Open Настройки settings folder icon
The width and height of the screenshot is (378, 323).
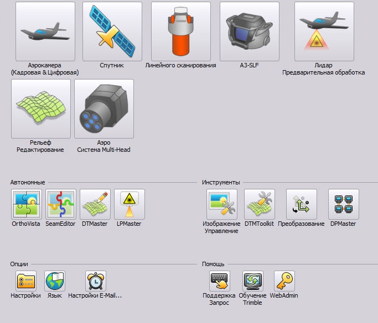pos(25,281)
